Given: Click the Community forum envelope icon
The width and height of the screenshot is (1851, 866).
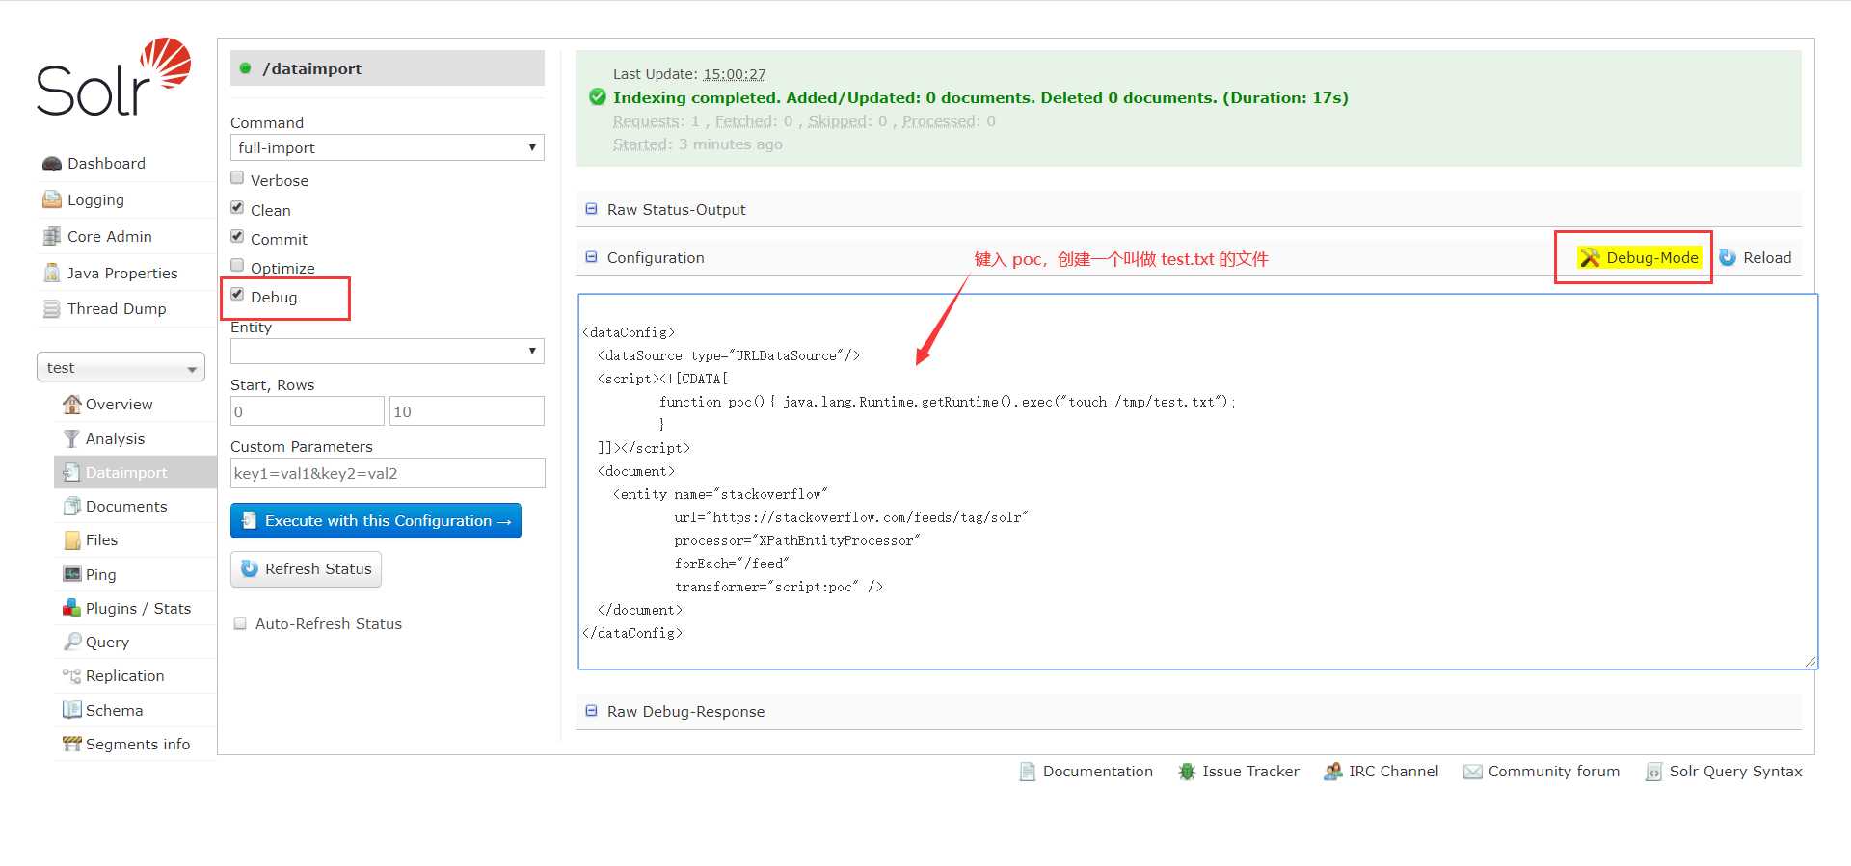Looking at the screenshot, I should pos(1472,772).
